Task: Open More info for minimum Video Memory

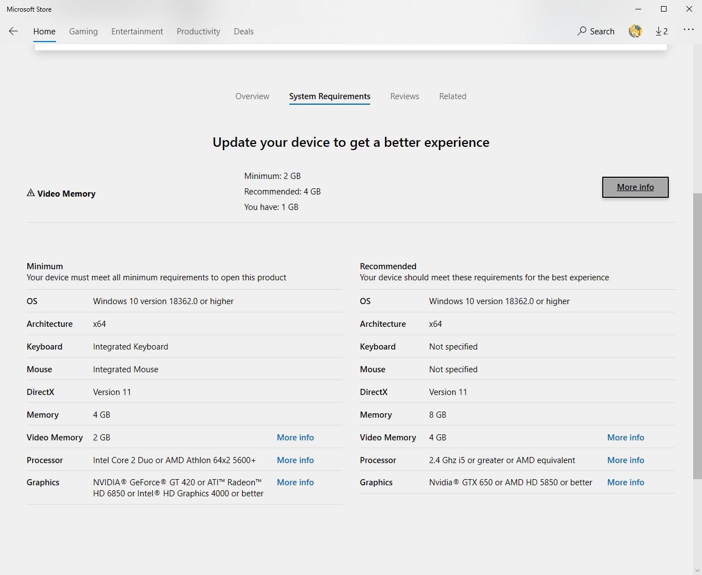Action: [x=295, y=438]
